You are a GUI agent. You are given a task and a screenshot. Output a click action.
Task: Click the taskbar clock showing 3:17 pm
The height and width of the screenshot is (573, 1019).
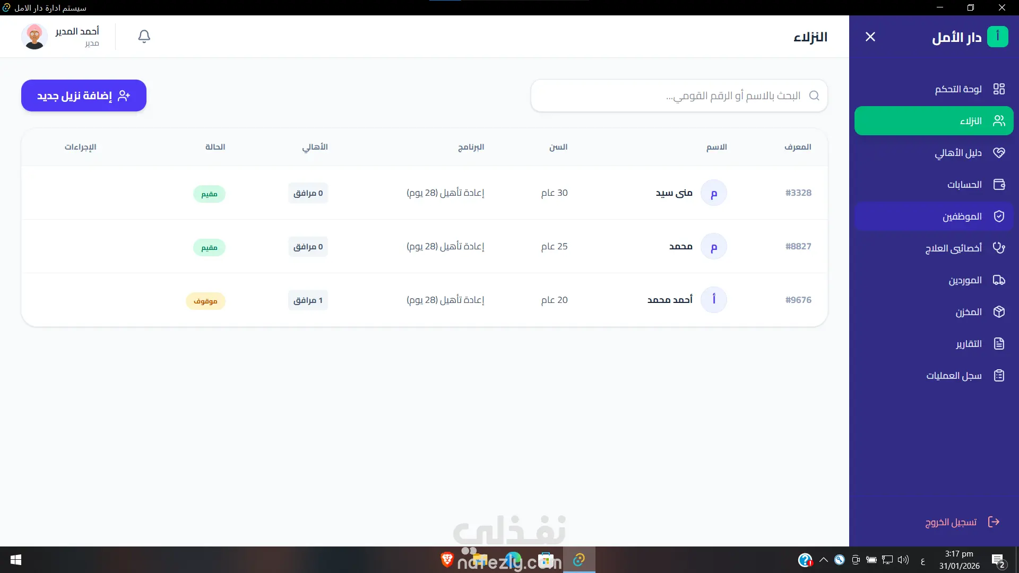(x=959, y=560)
